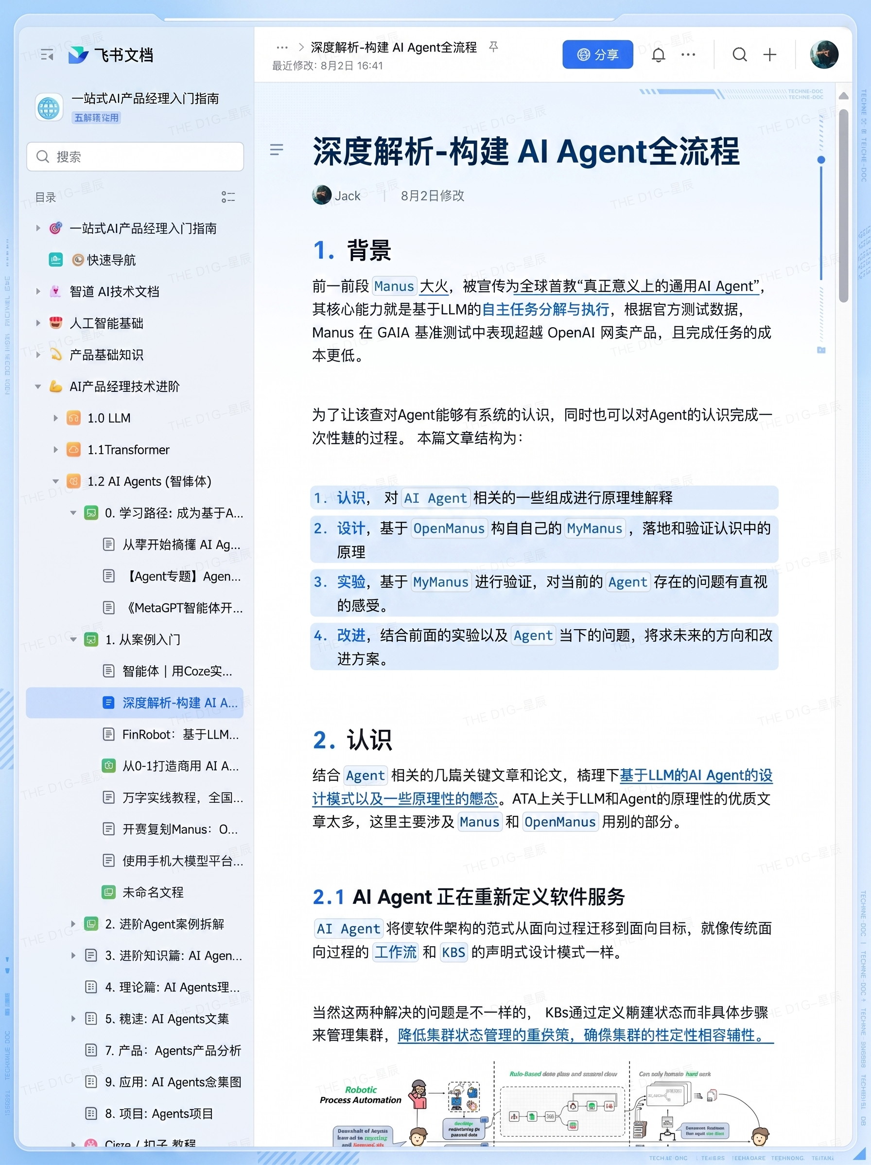Click the small icon at the bottom of the outline rail
The image size is (871, 1165).
[x=821, y=350]
